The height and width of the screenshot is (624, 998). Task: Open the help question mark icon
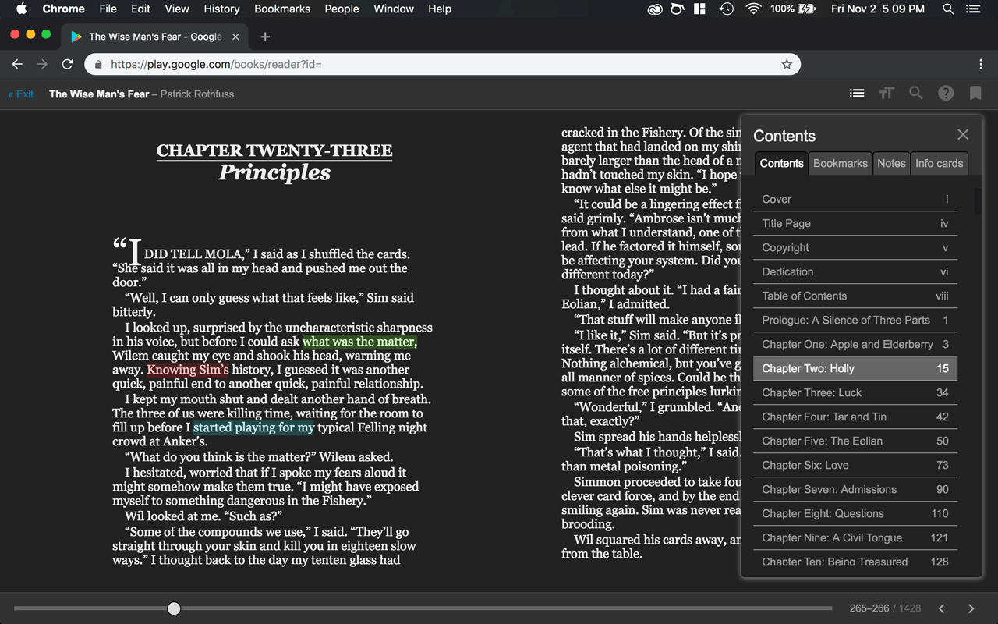946,93
